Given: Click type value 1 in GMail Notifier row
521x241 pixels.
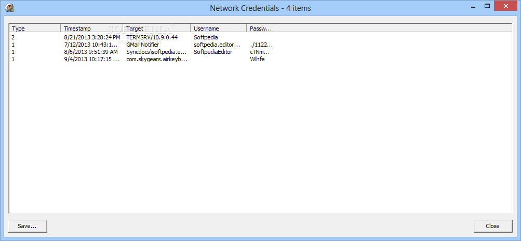Looking at the screenshot, I should tap(14, 45).
